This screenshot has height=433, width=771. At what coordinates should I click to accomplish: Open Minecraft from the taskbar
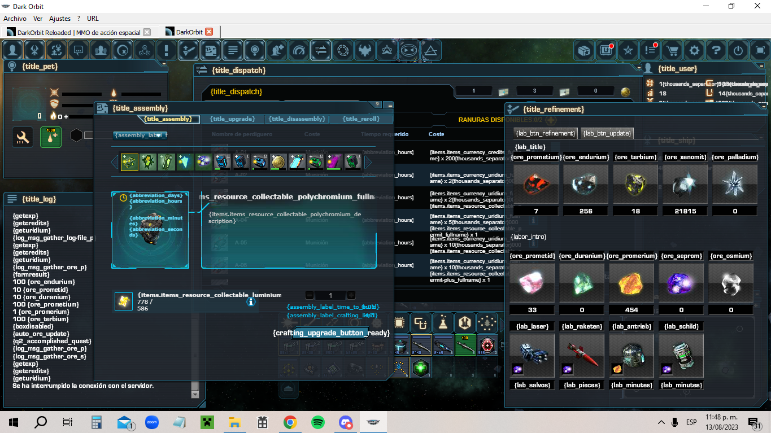coord(207,422)
